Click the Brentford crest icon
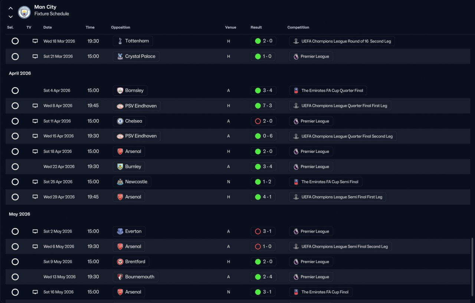 tap(120, 262)
